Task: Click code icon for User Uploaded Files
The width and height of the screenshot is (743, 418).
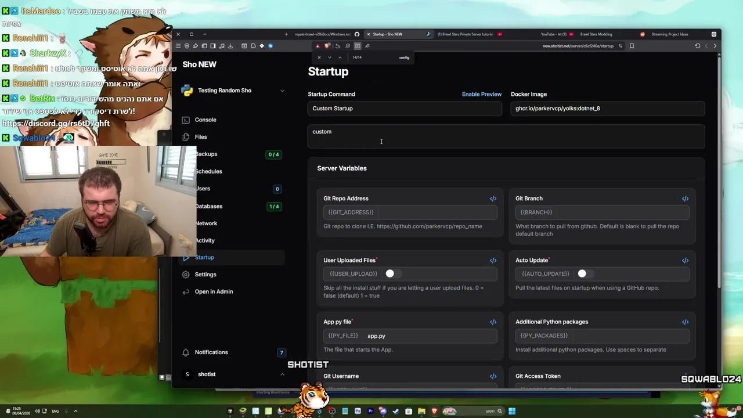Action: (x=493, y=260)
